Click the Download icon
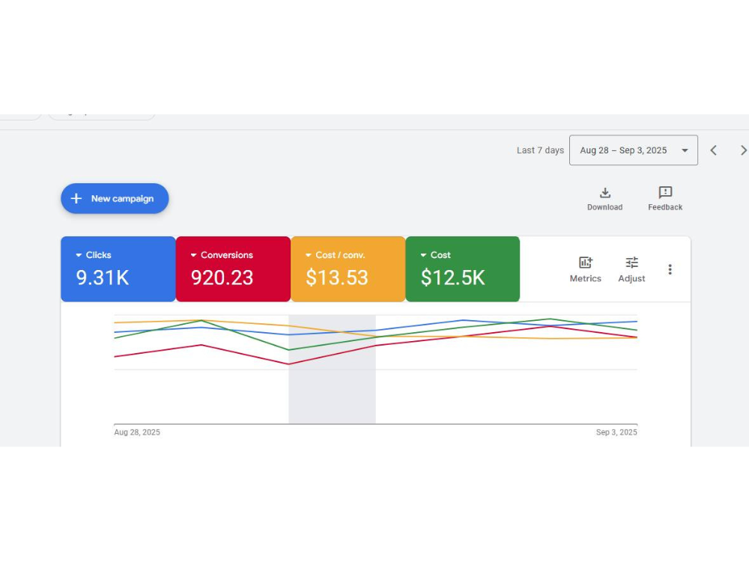749x561 pixels. click(x=604, y=193)
